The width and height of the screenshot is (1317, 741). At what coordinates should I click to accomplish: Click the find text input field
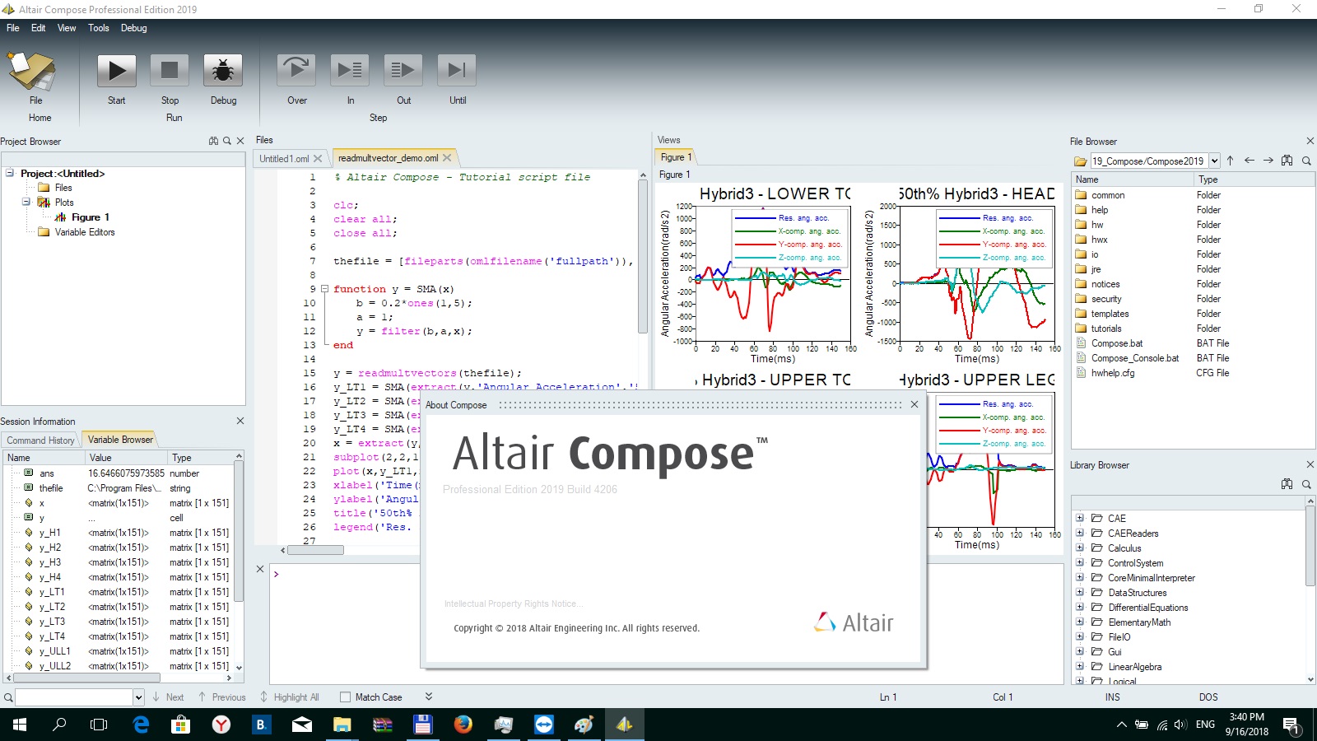74,697
